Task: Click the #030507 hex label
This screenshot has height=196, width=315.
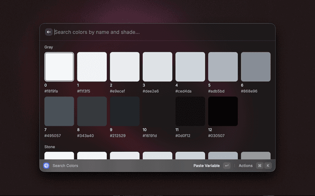Action: [217, 136]
